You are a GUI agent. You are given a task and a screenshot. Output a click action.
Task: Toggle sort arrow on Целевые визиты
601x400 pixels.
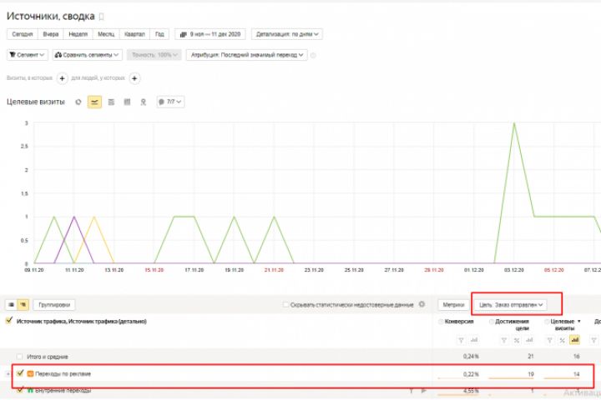pos(579,322)
